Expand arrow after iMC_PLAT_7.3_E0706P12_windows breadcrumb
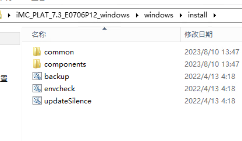This screenshot has width=242, height=141. tap(137, 15)
